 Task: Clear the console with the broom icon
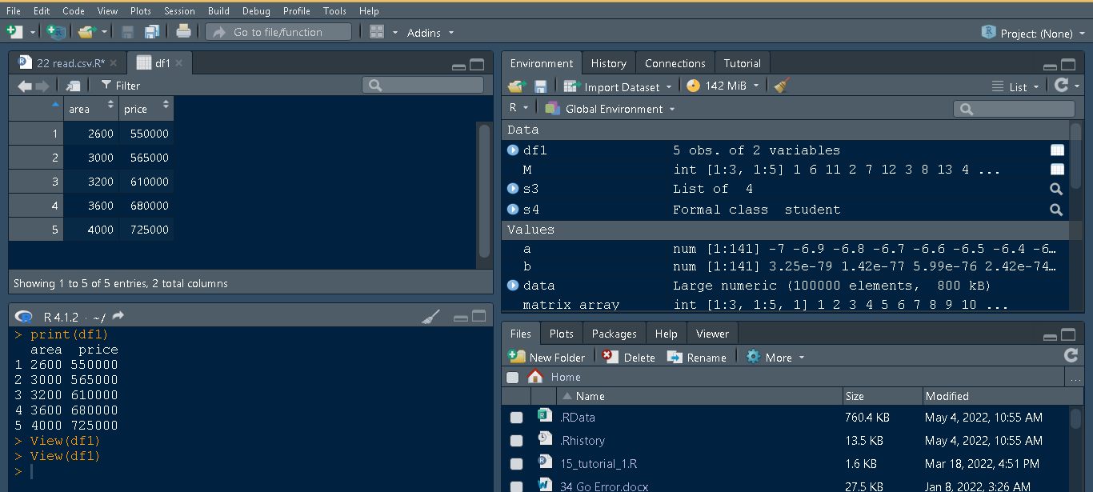pyautogui.click(x=430, y=316)
